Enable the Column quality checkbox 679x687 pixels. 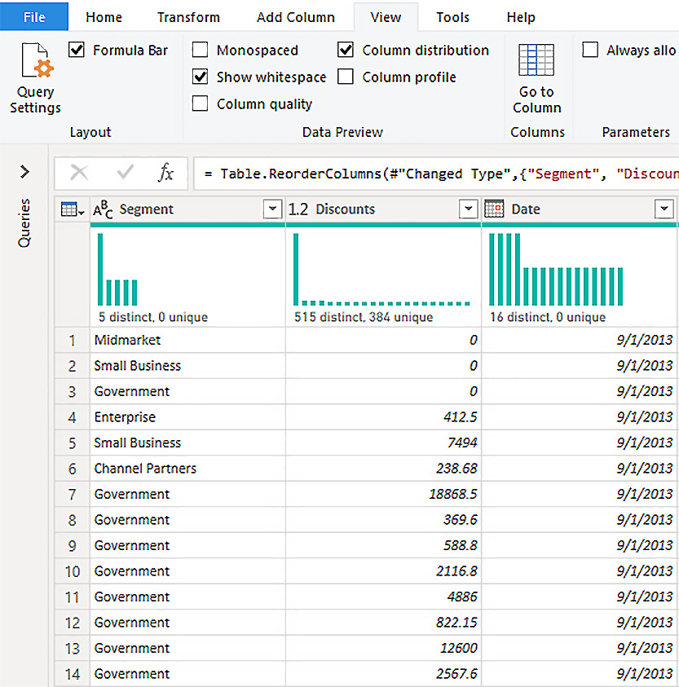tap(200, 103)
